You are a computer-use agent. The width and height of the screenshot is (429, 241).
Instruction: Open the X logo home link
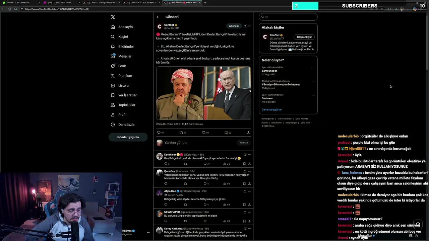(113, 17)
